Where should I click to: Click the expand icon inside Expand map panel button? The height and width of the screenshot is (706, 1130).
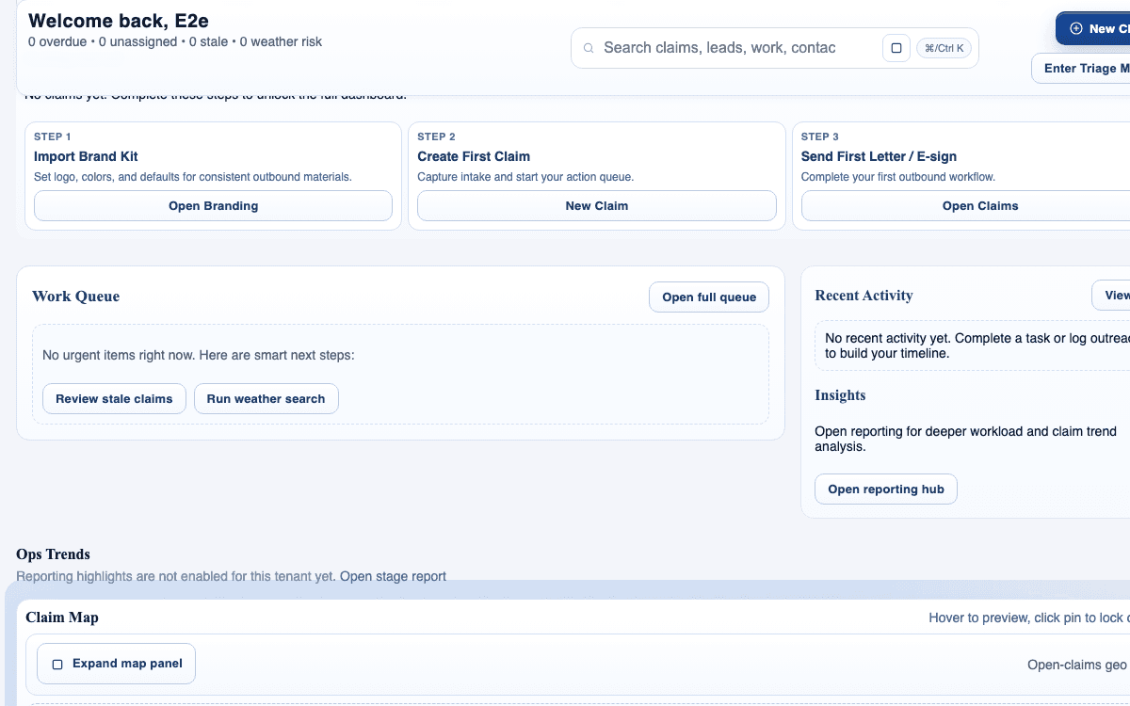[57, 663]
